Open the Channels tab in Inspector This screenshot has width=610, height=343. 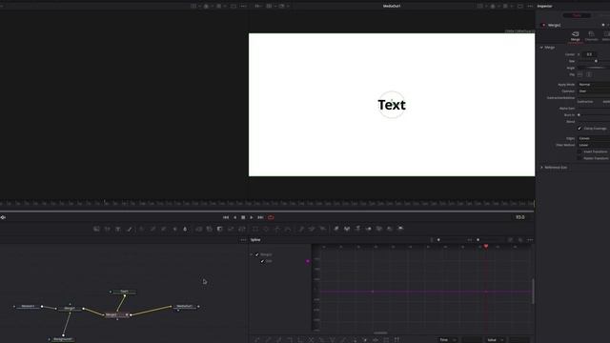pyautogui.click(x=591, y=36)
